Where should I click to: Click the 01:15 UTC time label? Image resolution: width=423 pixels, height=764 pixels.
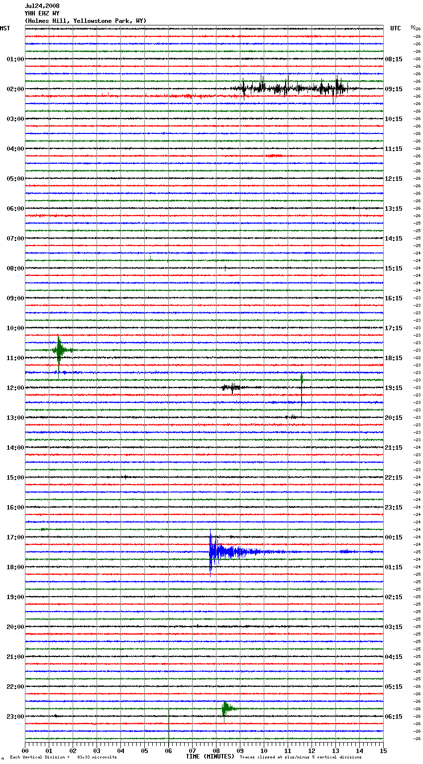click(394, 567)
